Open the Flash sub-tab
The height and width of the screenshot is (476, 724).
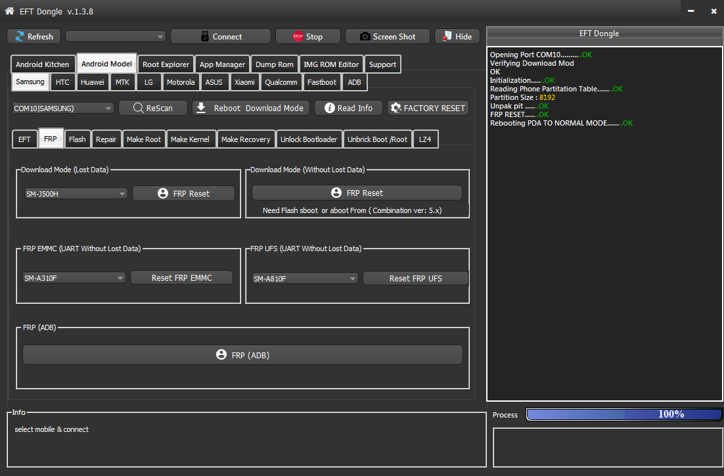[x=77, y=139]
